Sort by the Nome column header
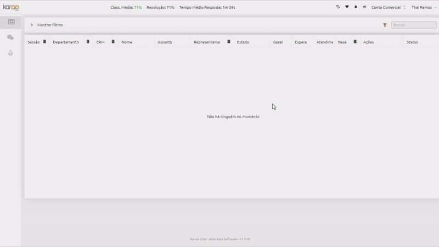Screen dimensions: 439x247 point(127,42)
